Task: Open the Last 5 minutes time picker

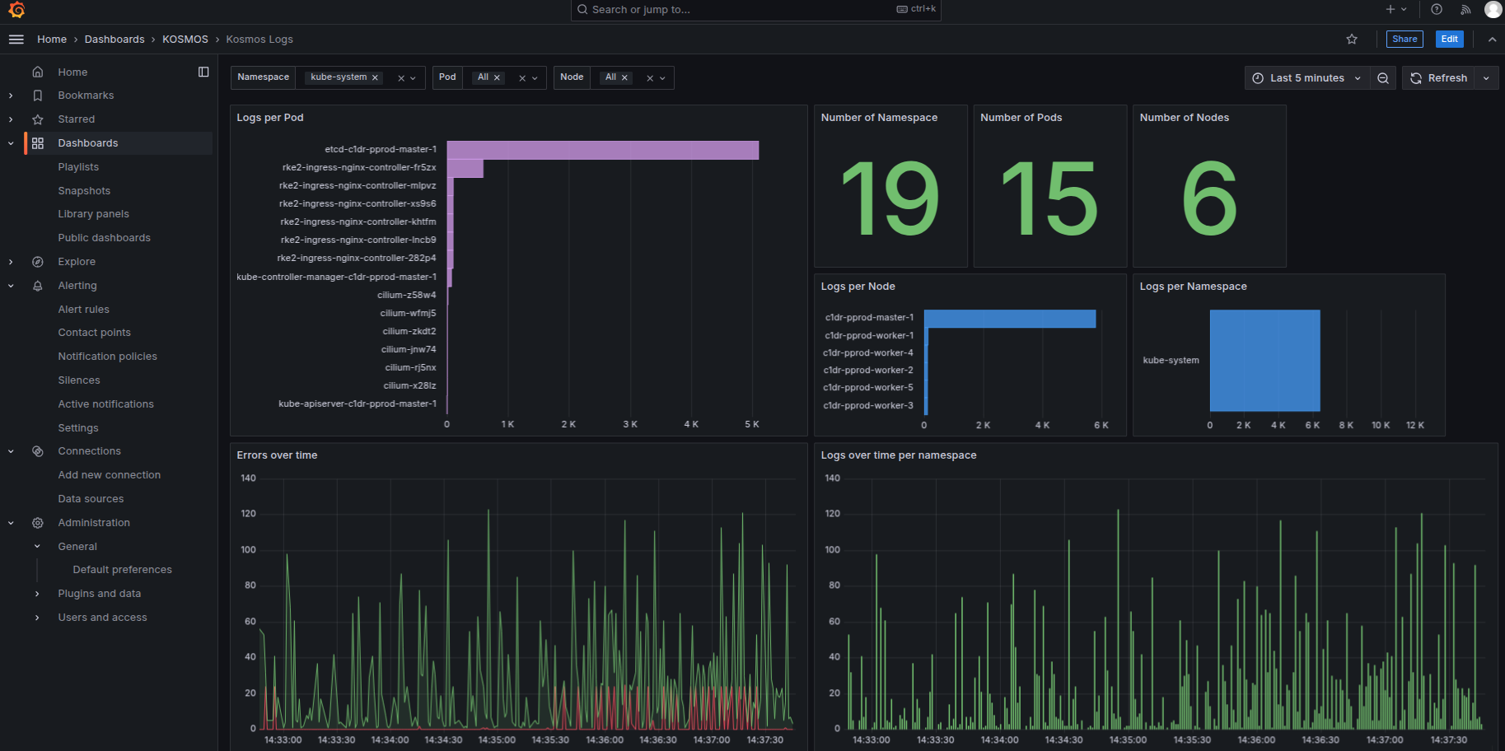Action: click(1305, 77)
